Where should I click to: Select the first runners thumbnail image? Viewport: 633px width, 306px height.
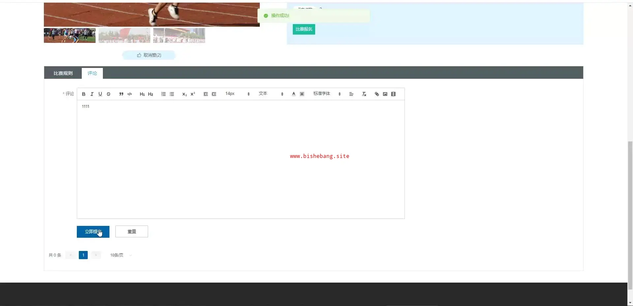70,35
